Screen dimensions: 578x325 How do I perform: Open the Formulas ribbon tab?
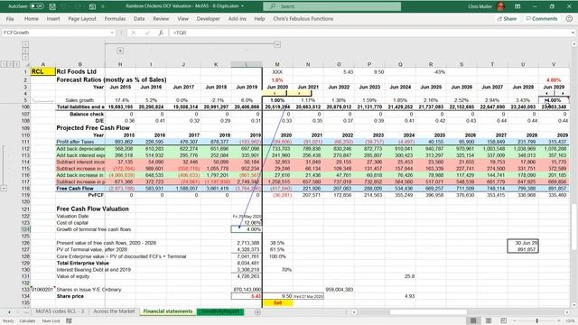coord(115,18)
